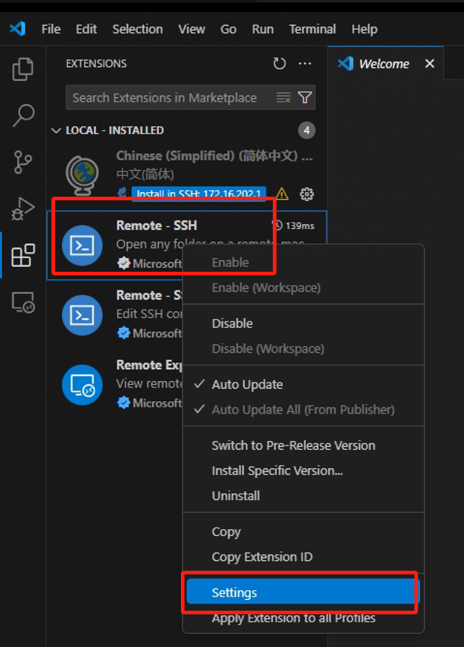
Task: Select Chinese (Simplified) extension title
Action: pyautogui.click(x=215, y=156)
